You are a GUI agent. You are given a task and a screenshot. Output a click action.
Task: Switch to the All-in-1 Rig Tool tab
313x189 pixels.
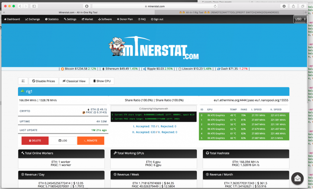[x=229, y=12]
